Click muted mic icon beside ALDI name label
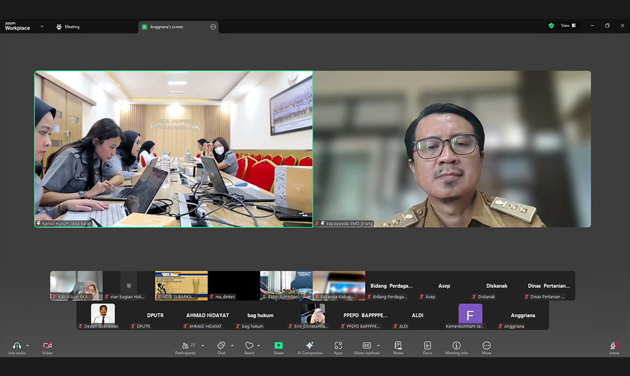630x376 pixels. coord(395,326)
